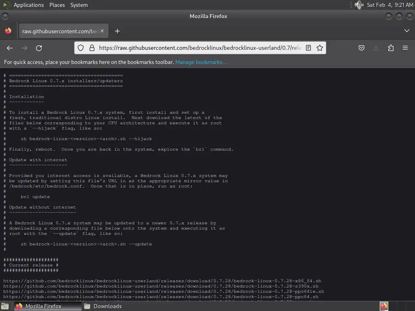This screenshot has height=311, width=415.
Task: Open the extensions menu
Action: pyautogui.click(x=391, y=48)
